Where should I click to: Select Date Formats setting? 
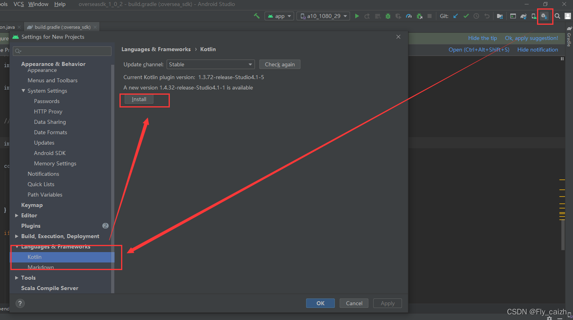coord(50,132)
